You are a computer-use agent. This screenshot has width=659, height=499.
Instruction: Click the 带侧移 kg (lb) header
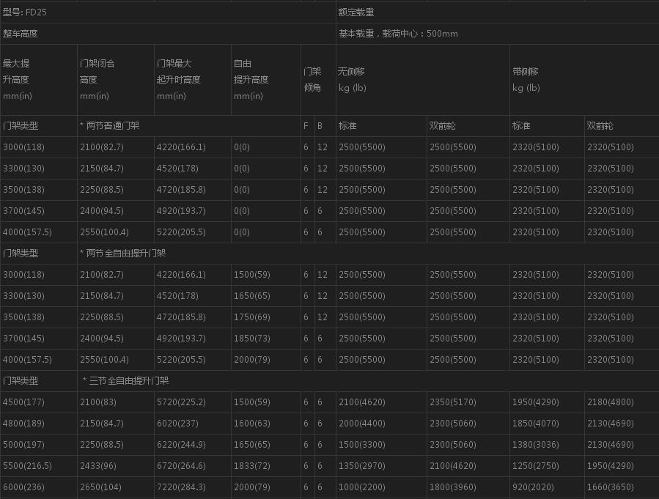[x=526, y=79]
